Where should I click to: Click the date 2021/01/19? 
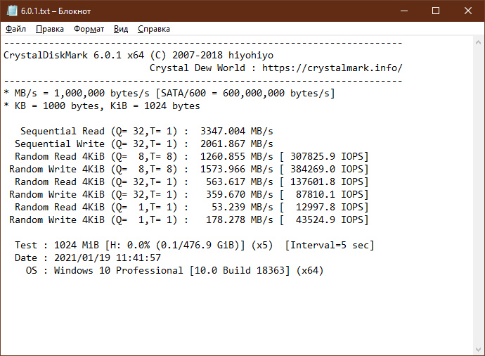click(x=82, y=258)
